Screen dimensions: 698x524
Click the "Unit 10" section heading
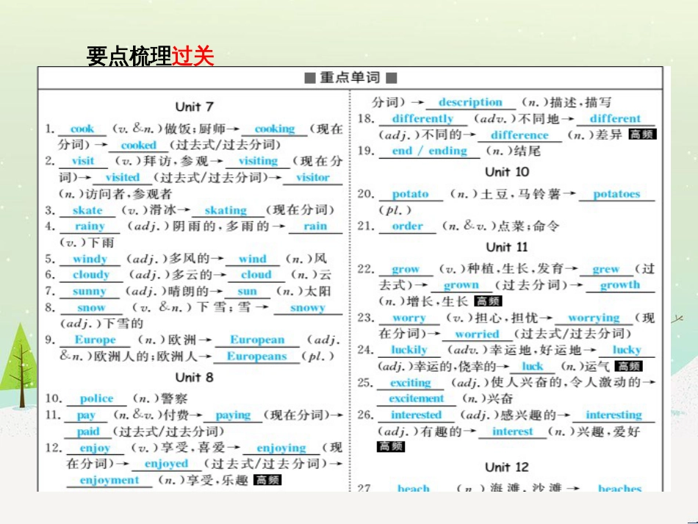click(x=505, y=172)
